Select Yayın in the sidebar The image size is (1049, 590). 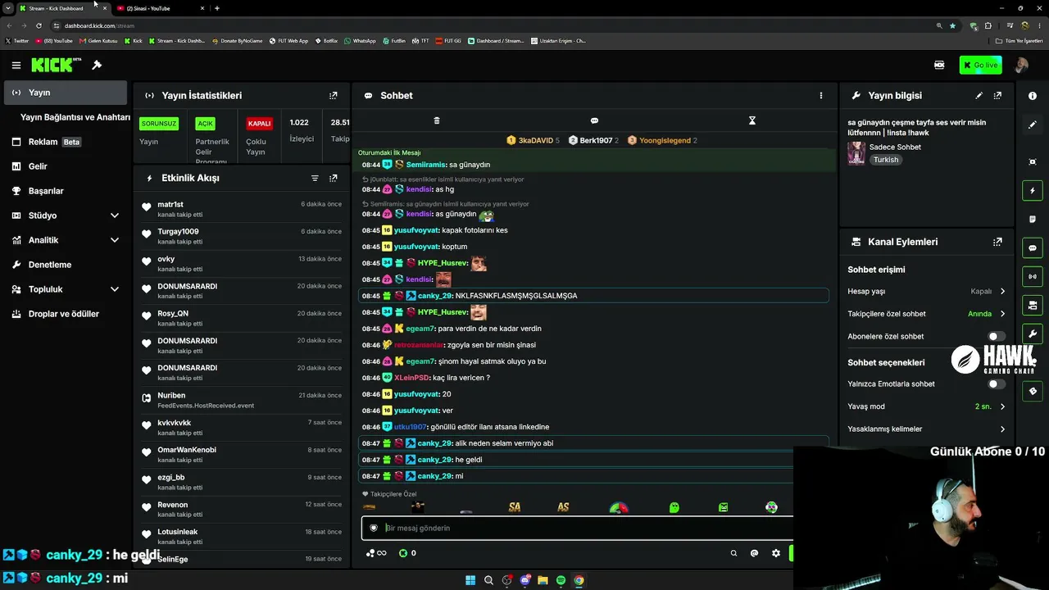click(65, 93)
